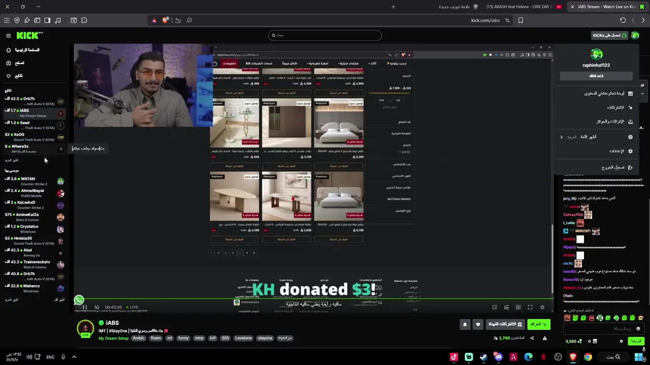Open the Brave Shields lion icon

point(165,20)
